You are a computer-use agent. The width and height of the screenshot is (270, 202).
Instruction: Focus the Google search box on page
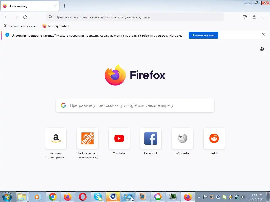point(135,105)
